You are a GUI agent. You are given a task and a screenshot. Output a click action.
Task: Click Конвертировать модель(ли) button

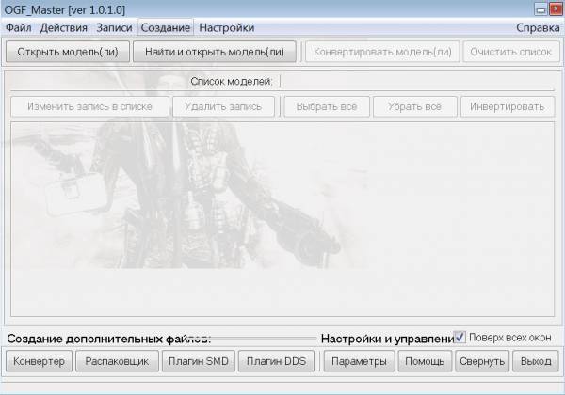[382, 52]
